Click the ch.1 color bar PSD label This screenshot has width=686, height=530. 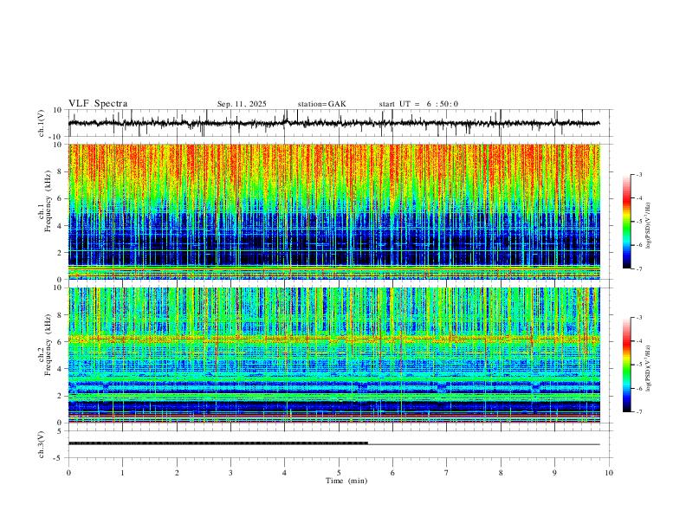[x=649, y=225]
